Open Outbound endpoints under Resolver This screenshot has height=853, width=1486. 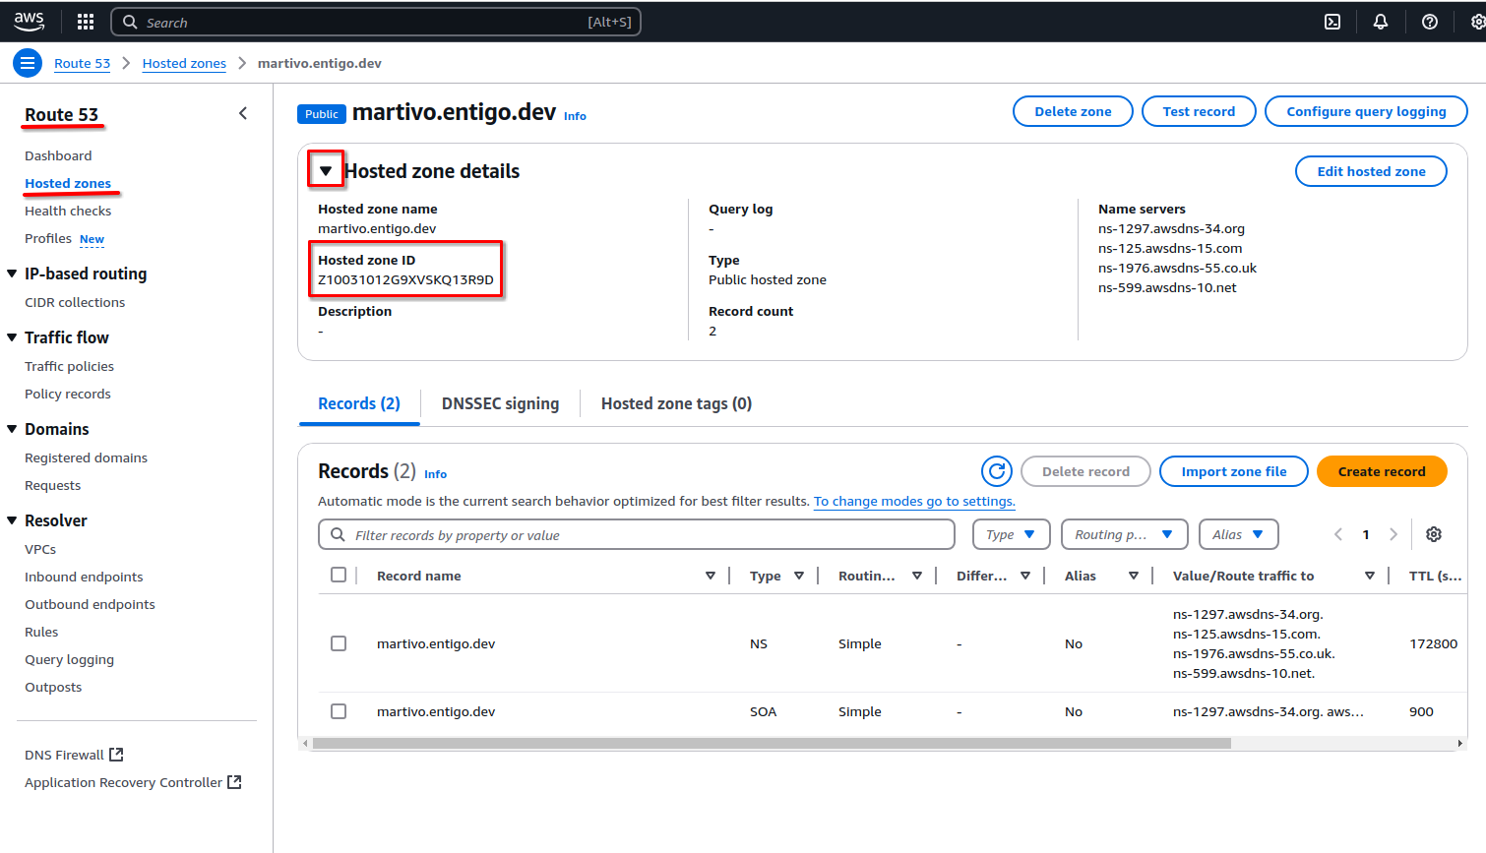point(90,604)
